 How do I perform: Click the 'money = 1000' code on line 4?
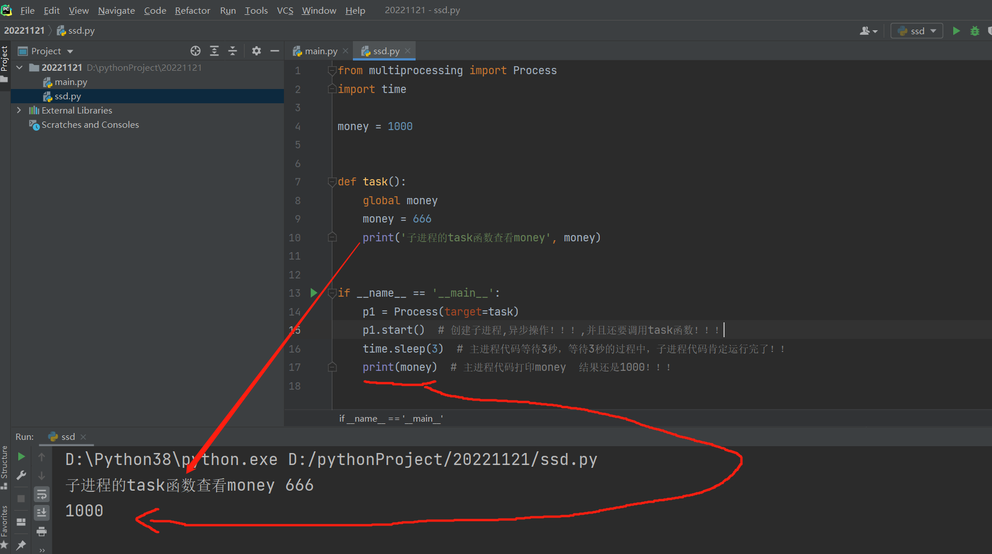click(375, 126)
